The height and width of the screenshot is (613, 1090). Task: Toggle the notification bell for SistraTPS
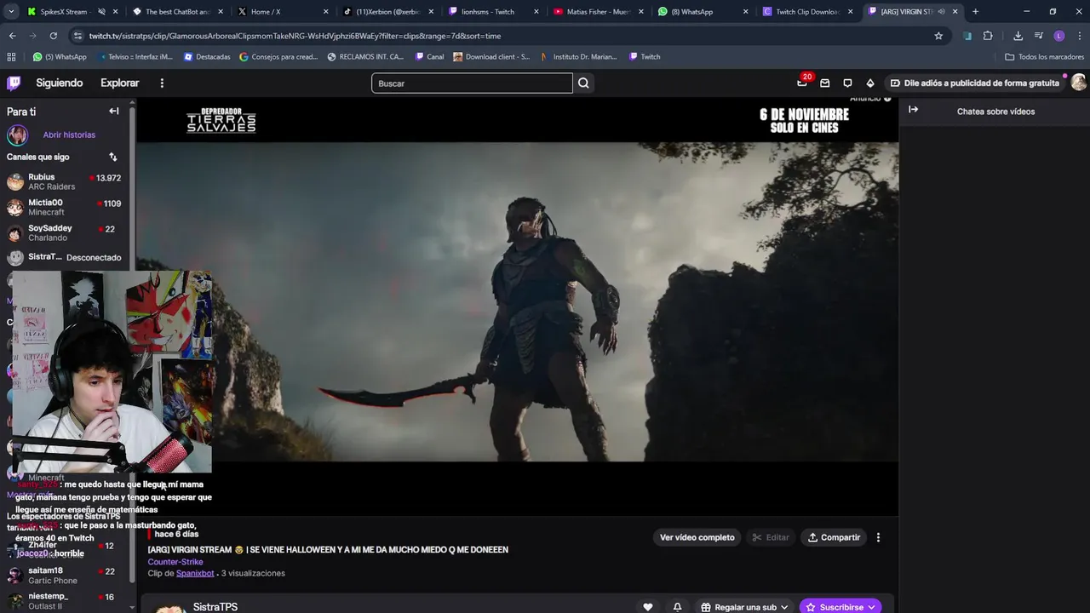pyautogui.click(x=677, y=607)
